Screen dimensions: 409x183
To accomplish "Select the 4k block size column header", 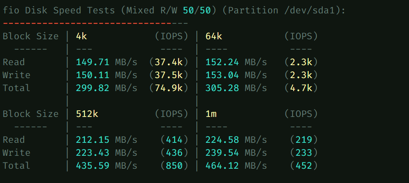I will 81,36.
